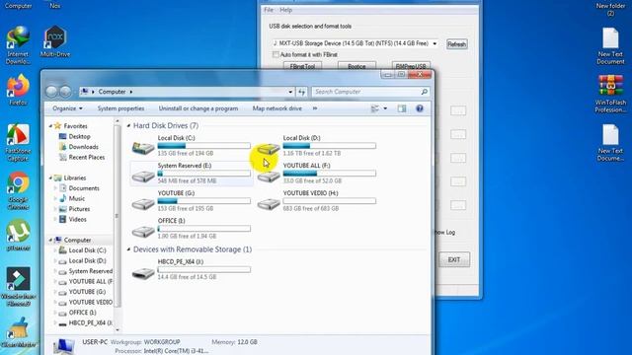
Task: Click navigation pane vertical scrollbar
Action: click(x=118, y=217)
